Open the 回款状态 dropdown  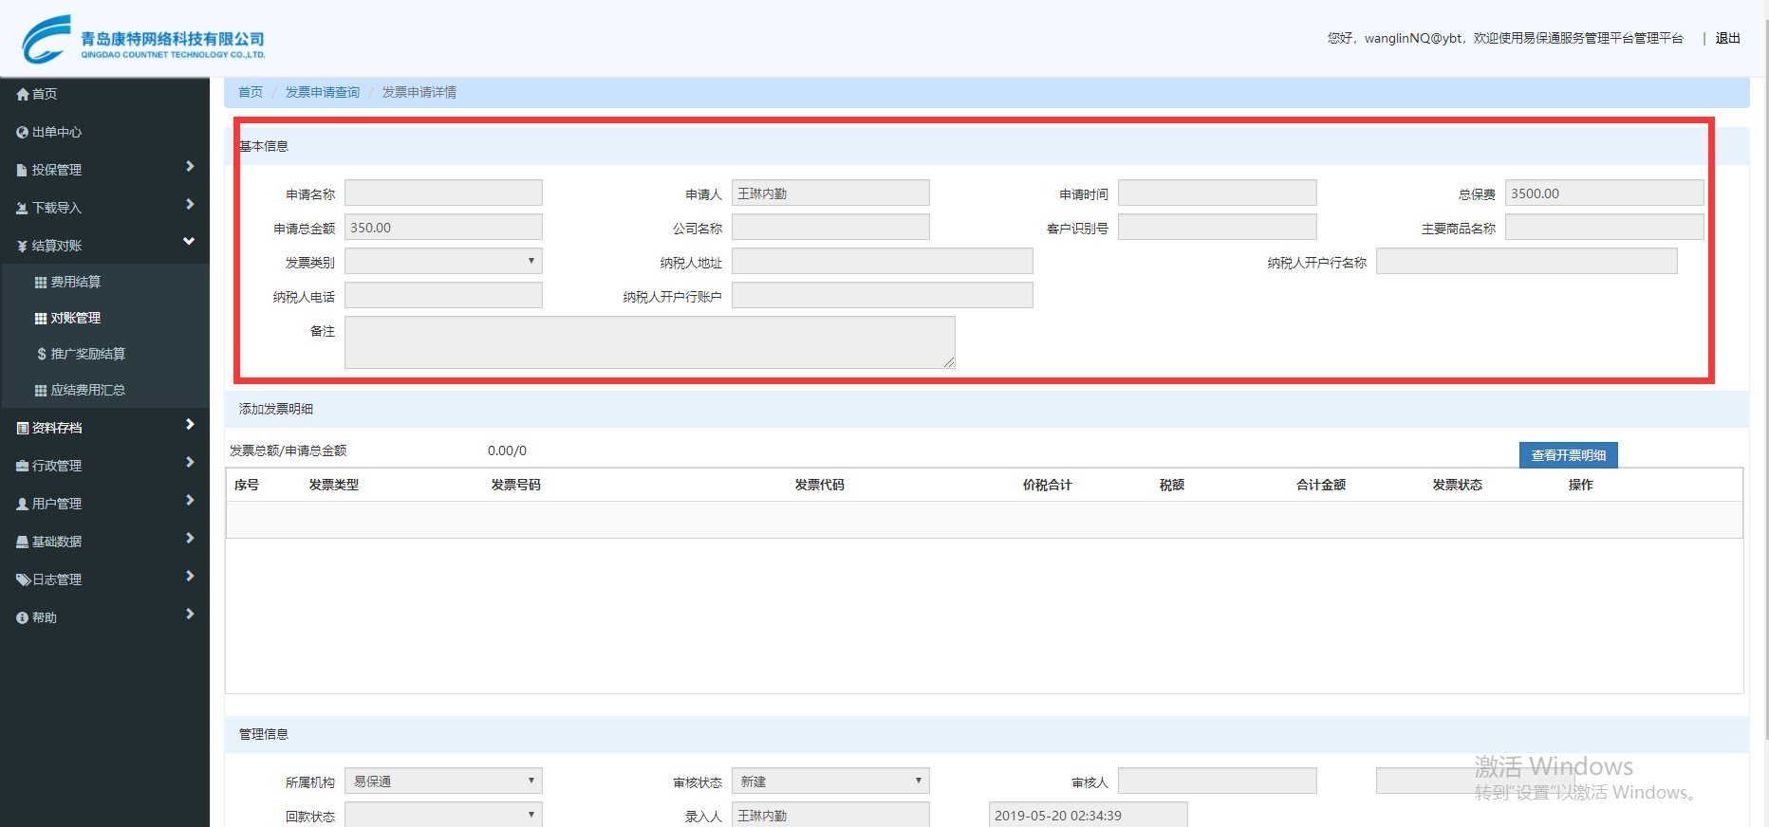tap(443, 815)
